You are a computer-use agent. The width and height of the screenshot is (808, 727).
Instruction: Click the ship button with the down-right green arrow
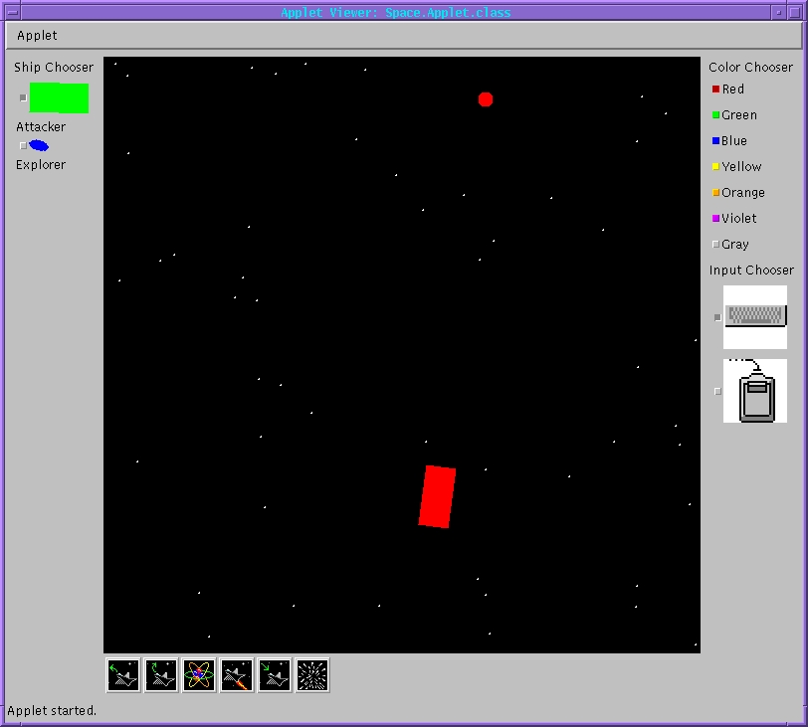pyautogui.click(x=275, y=675)
